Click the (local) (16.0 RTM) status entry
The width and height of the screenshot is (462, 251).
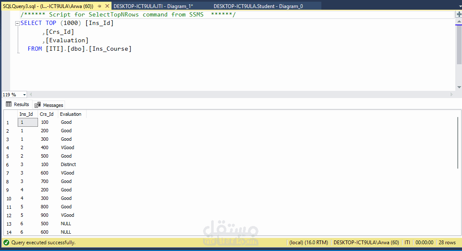308,243
